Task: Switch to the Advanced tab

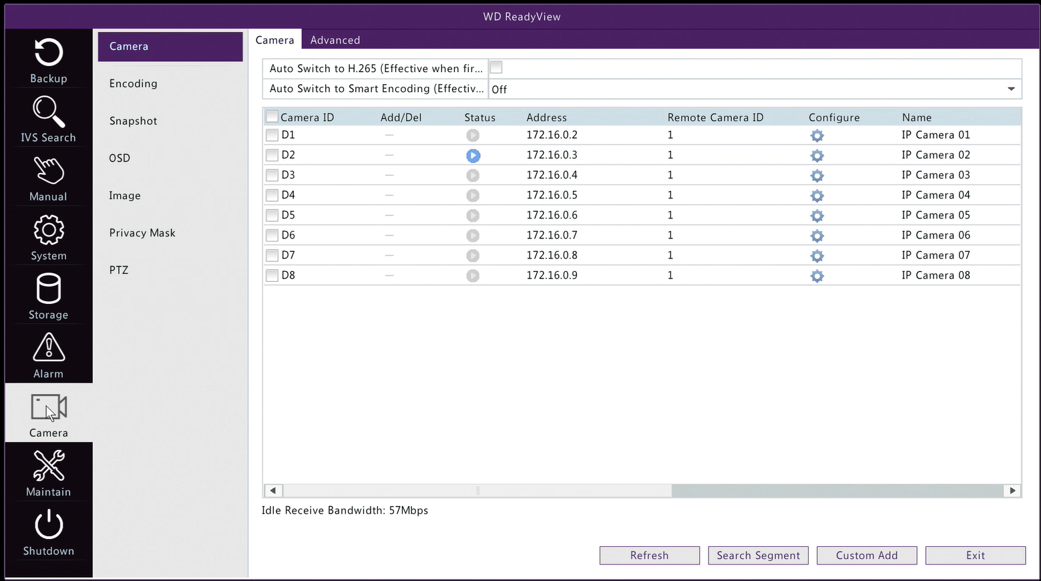Action: click(335, 40)
